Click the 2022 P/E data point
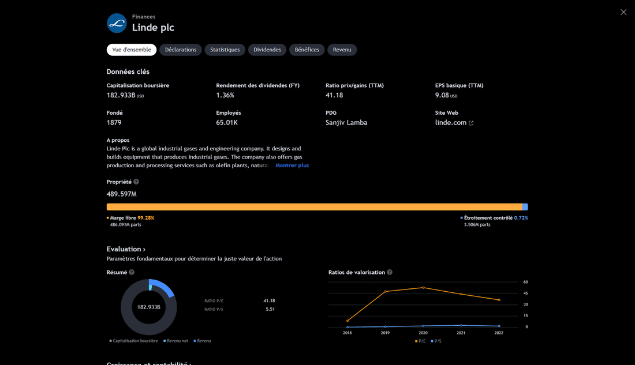Image resolution: width=635 pixels, height=365 pixels. [499, 300]
